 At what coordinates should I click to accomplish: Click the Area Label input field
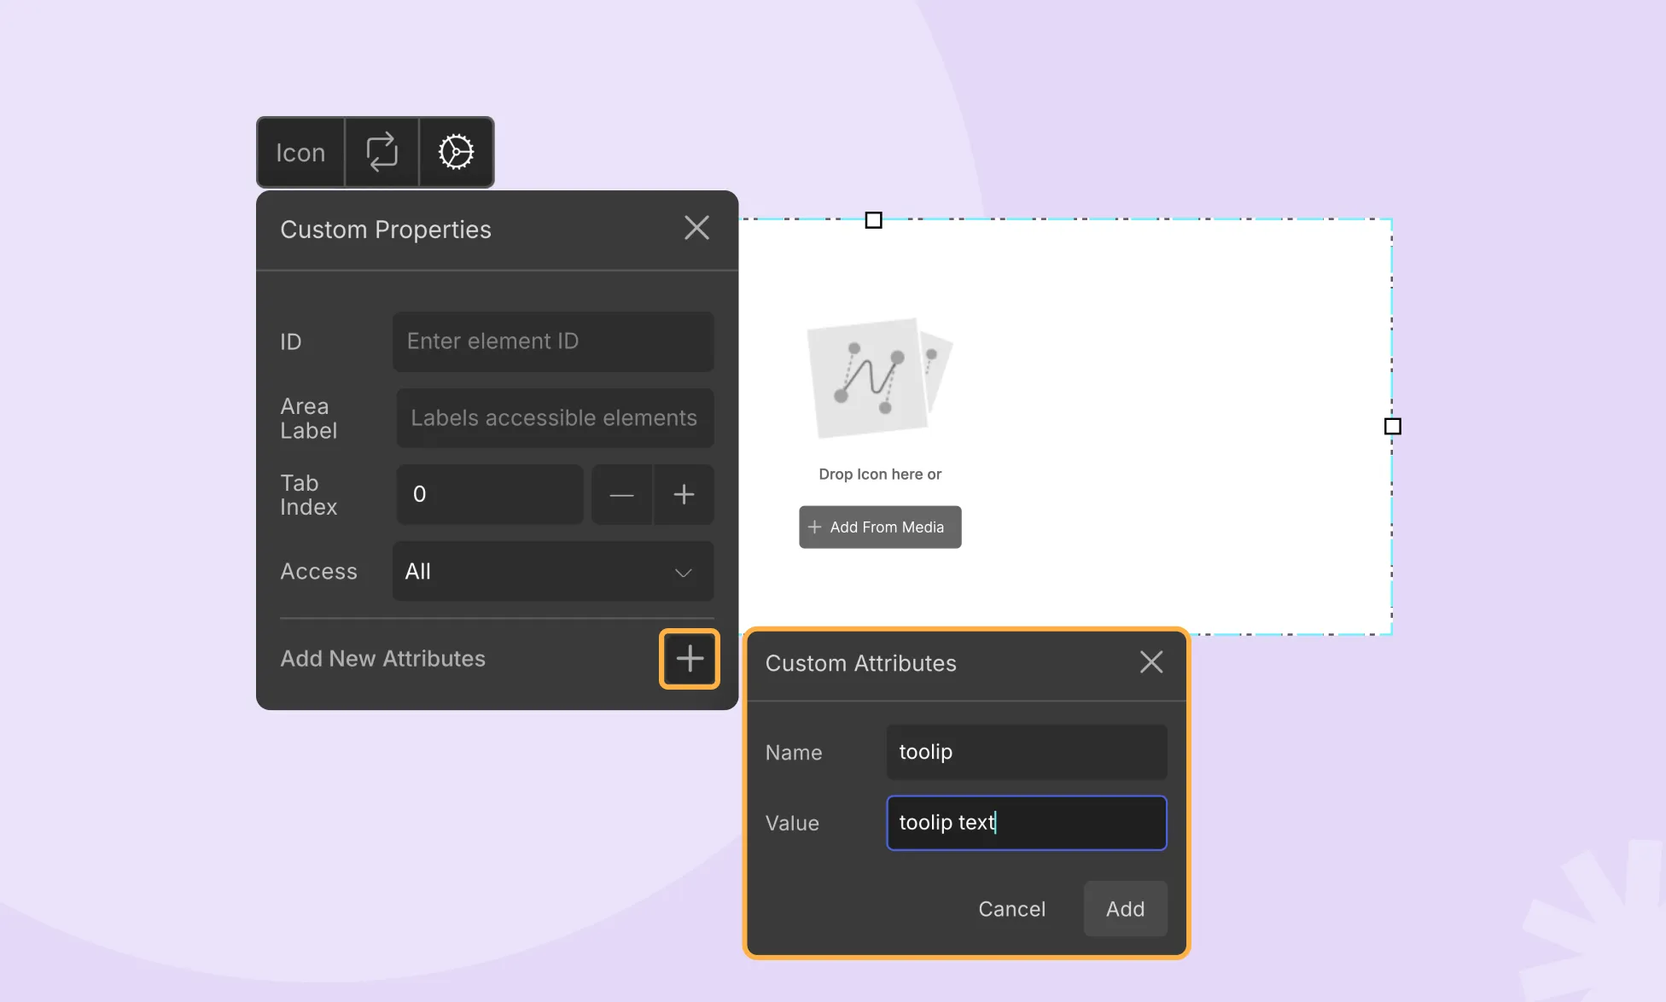[555, 418]
